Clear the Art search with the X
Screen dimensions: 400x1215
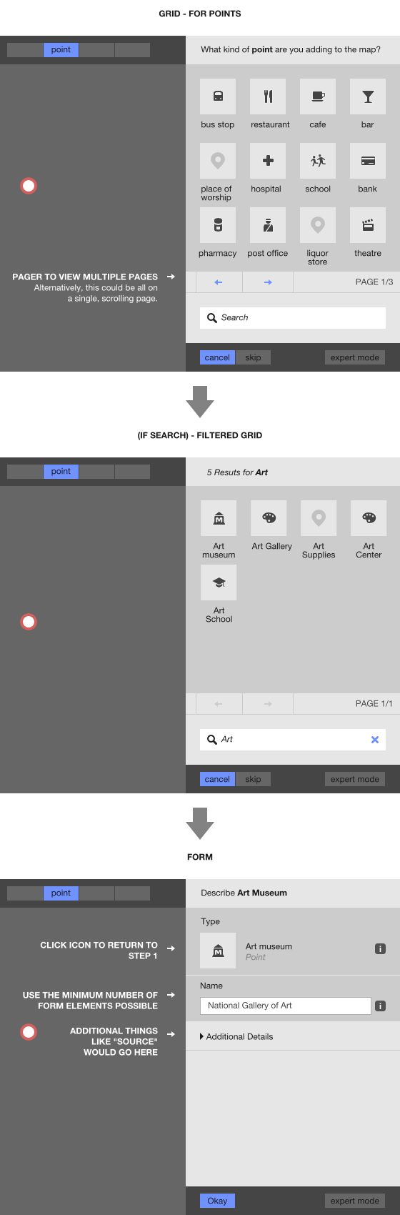(375, 740)
